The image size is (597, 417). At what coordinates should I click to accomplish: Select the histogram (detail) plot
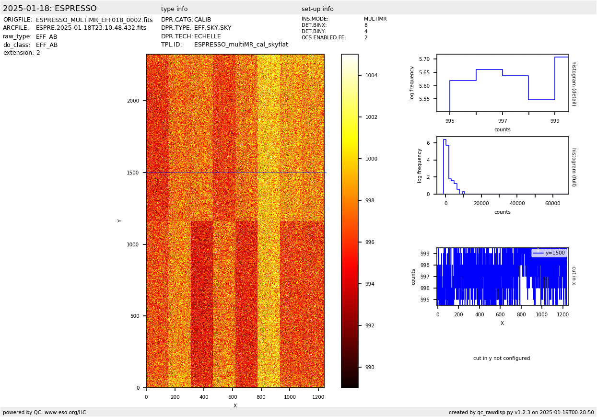502,83
